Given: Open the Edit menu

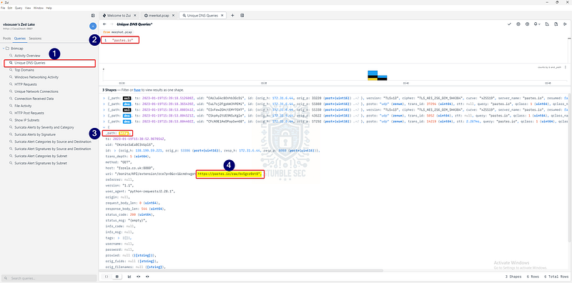Looking at the screenshot, I should click(9, 8).
